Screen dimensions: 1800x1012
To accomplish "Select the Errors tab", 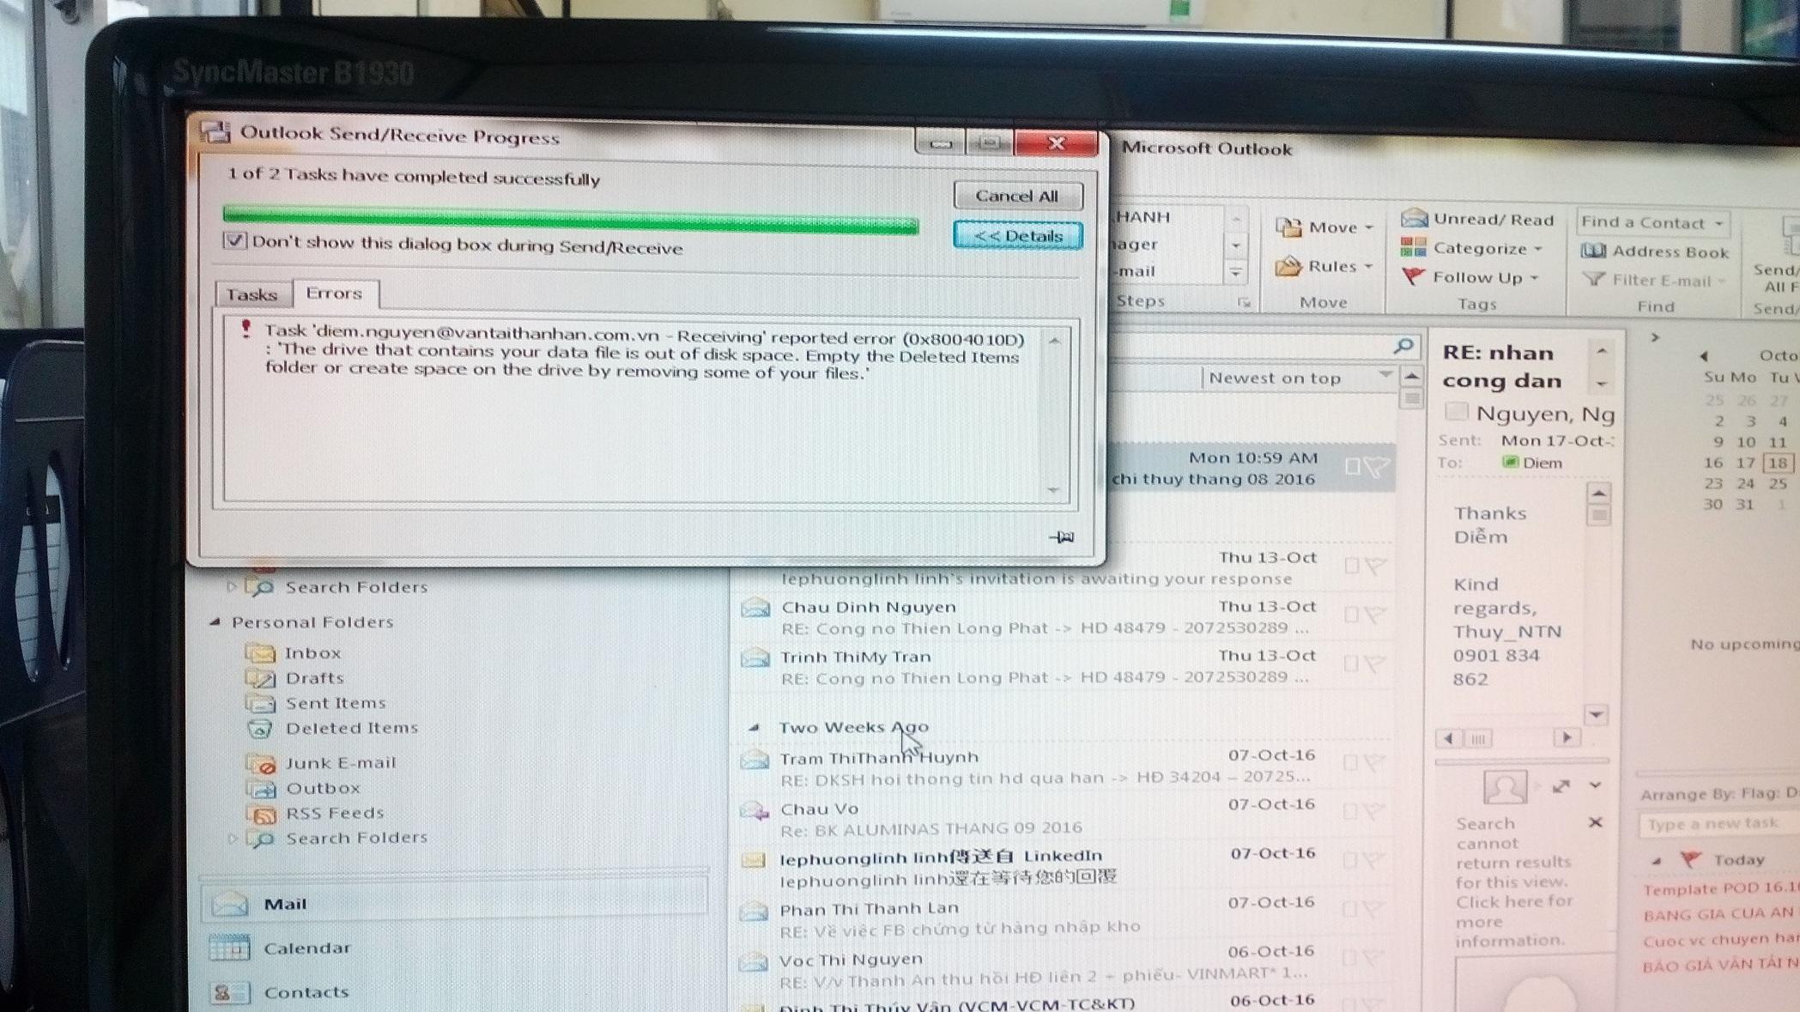I will pyautogui.click(x=335, y=294).
